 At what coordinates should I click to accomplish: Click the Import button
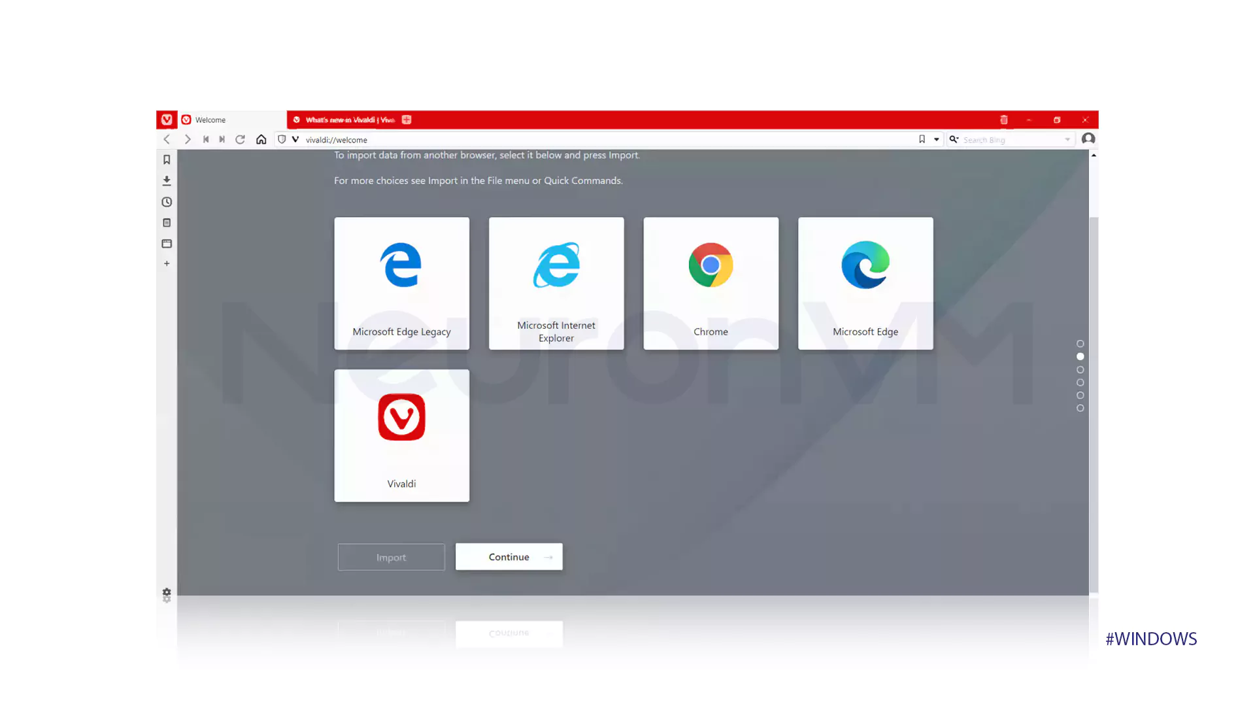click(391, 557)
